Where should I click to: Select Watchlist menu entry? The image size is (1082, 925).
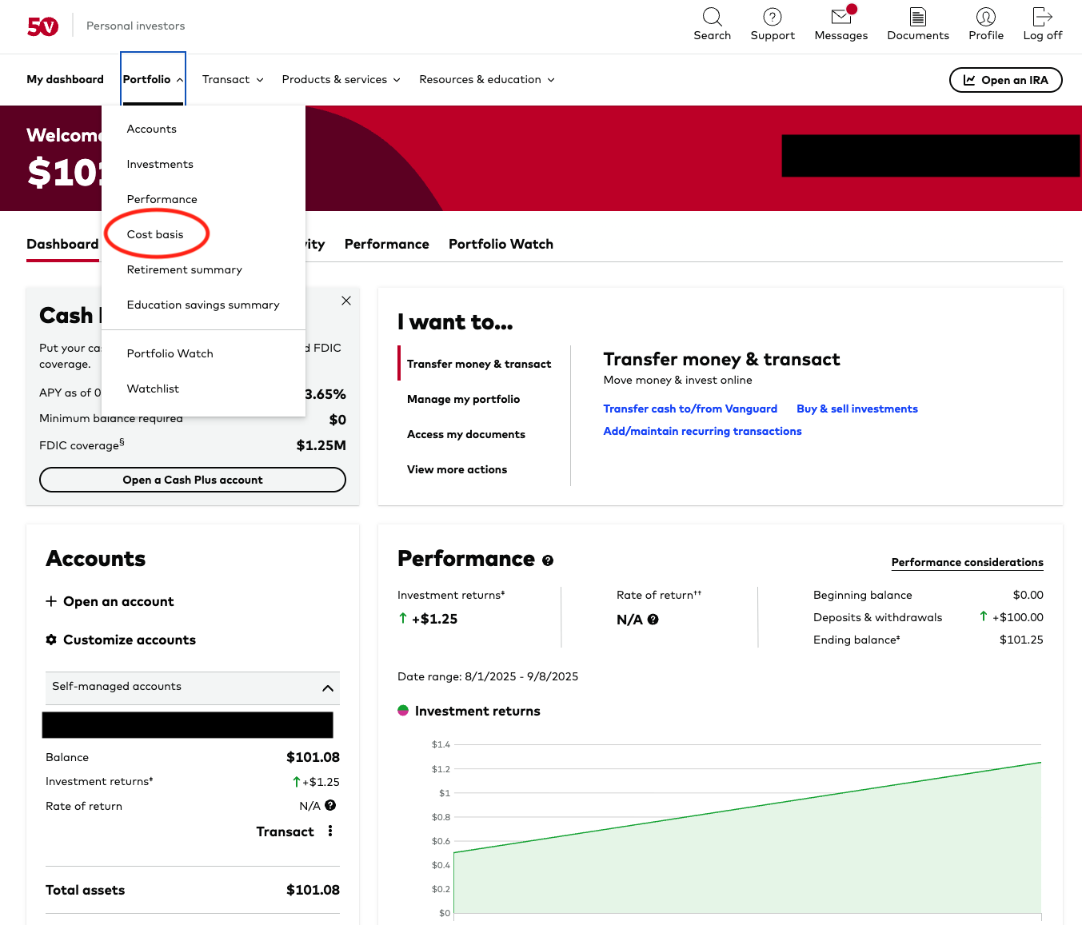click(x=153, y=389)
